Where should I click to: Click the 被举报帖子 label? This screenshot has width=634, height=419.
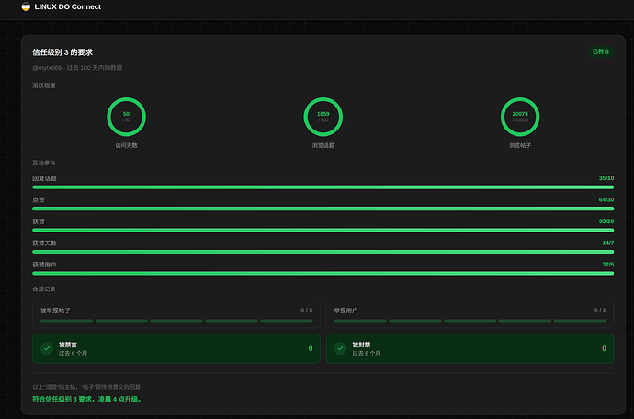55,311
